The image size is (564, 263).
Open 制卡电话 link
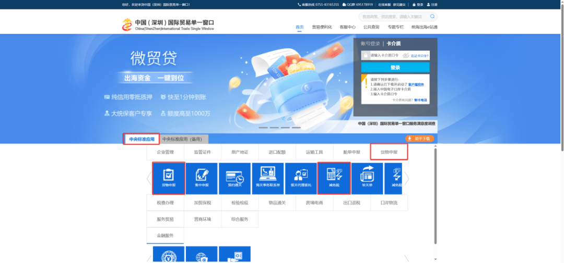tap(420, 100)
